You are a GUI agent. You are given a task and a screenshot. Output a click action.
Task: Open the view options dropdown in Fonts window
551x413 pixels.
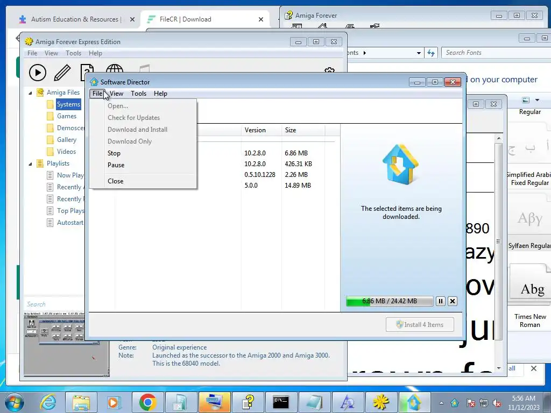pos(537,100)
